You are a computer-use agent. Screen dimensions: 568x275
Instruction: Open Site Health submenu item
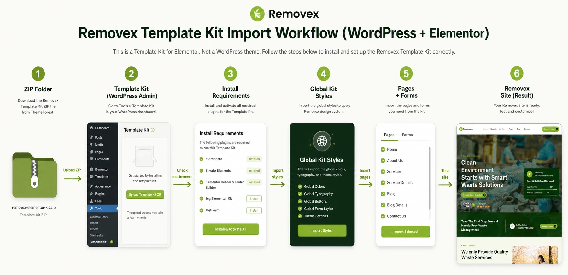(x=97, y=236)
